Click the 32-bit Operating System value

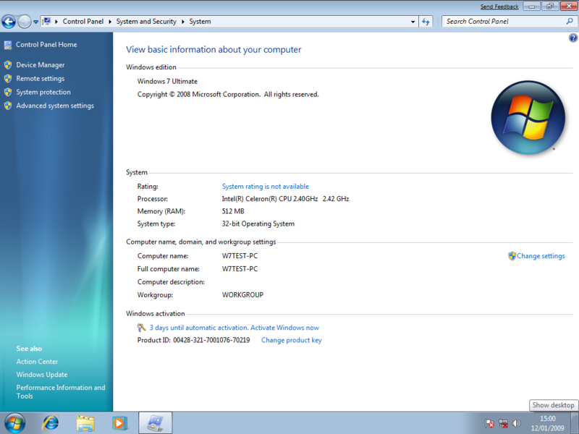258,224
